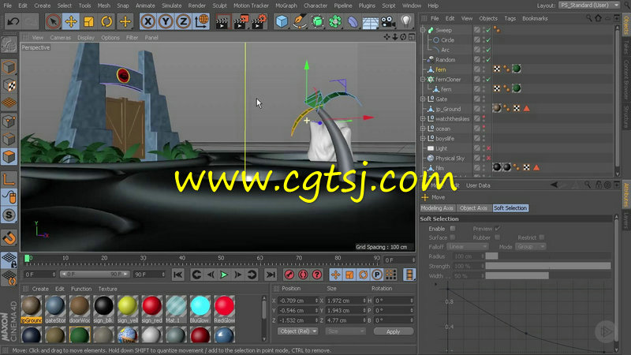Image resolution: width=631 pixels, height=355 pixels.
Task: Open the viewport Cameras menu
Action: tap(61, 37)
